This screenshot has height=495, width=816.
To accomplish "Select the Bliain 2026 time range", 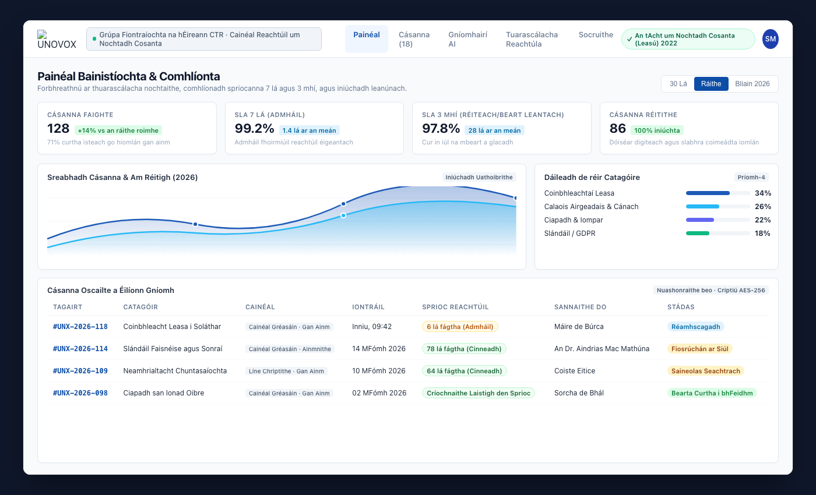I will coord(752,84).
